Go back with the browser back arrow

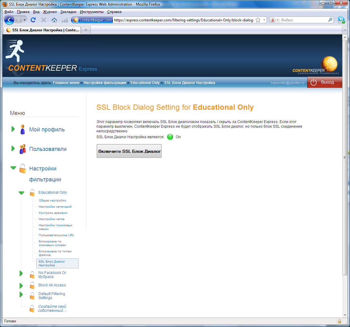[9, 20]
